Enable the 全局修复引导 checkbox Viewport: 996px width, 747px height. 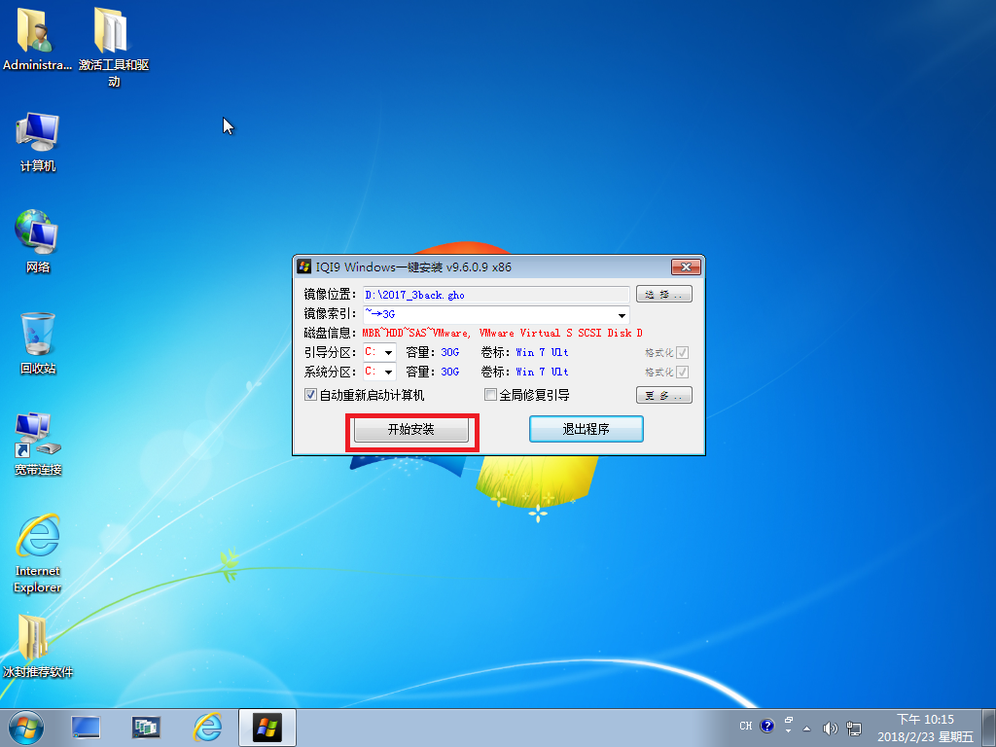coord(490,395)
